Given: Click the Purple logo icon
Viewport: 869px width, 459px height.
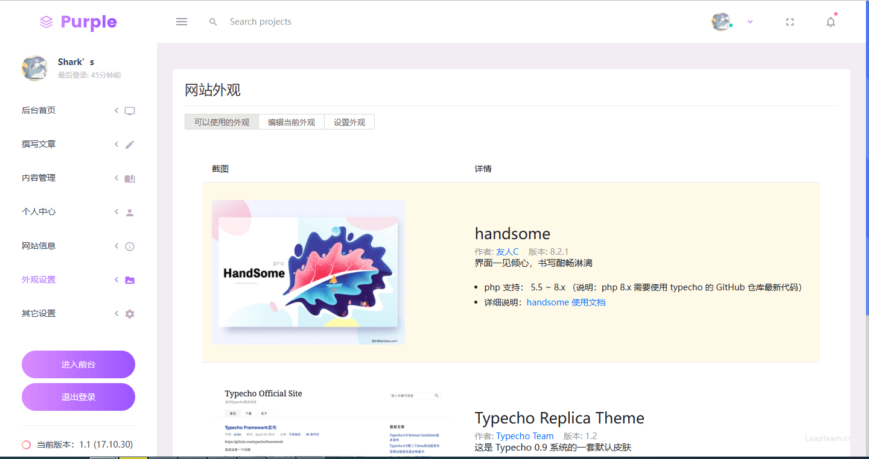Looking at the screenshot, I should (x=46, y=22).
